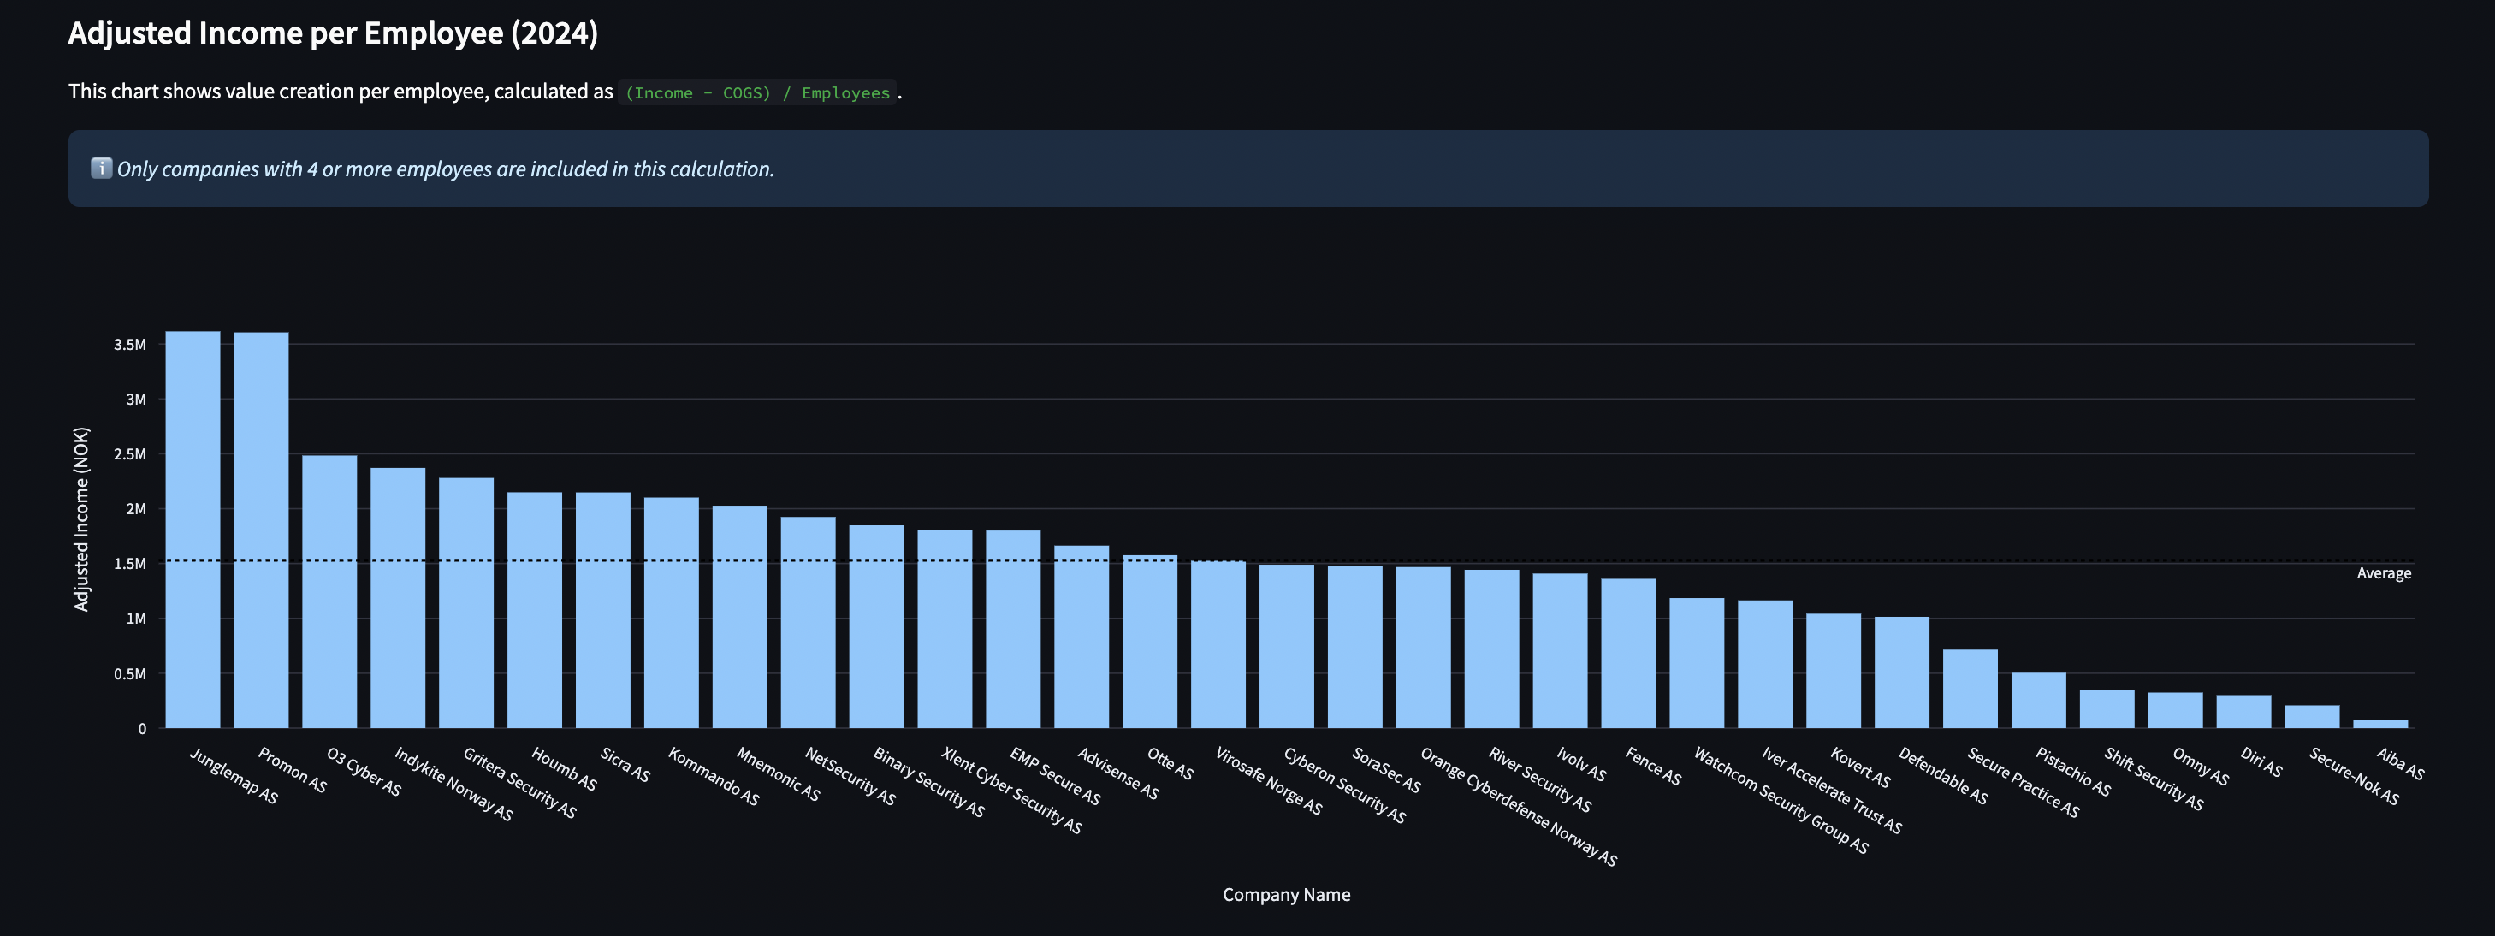Select the Watchcom Security Group AS bar
Screen dimensions: 2495x936
pyautogui.click(x=1697, y=663)
